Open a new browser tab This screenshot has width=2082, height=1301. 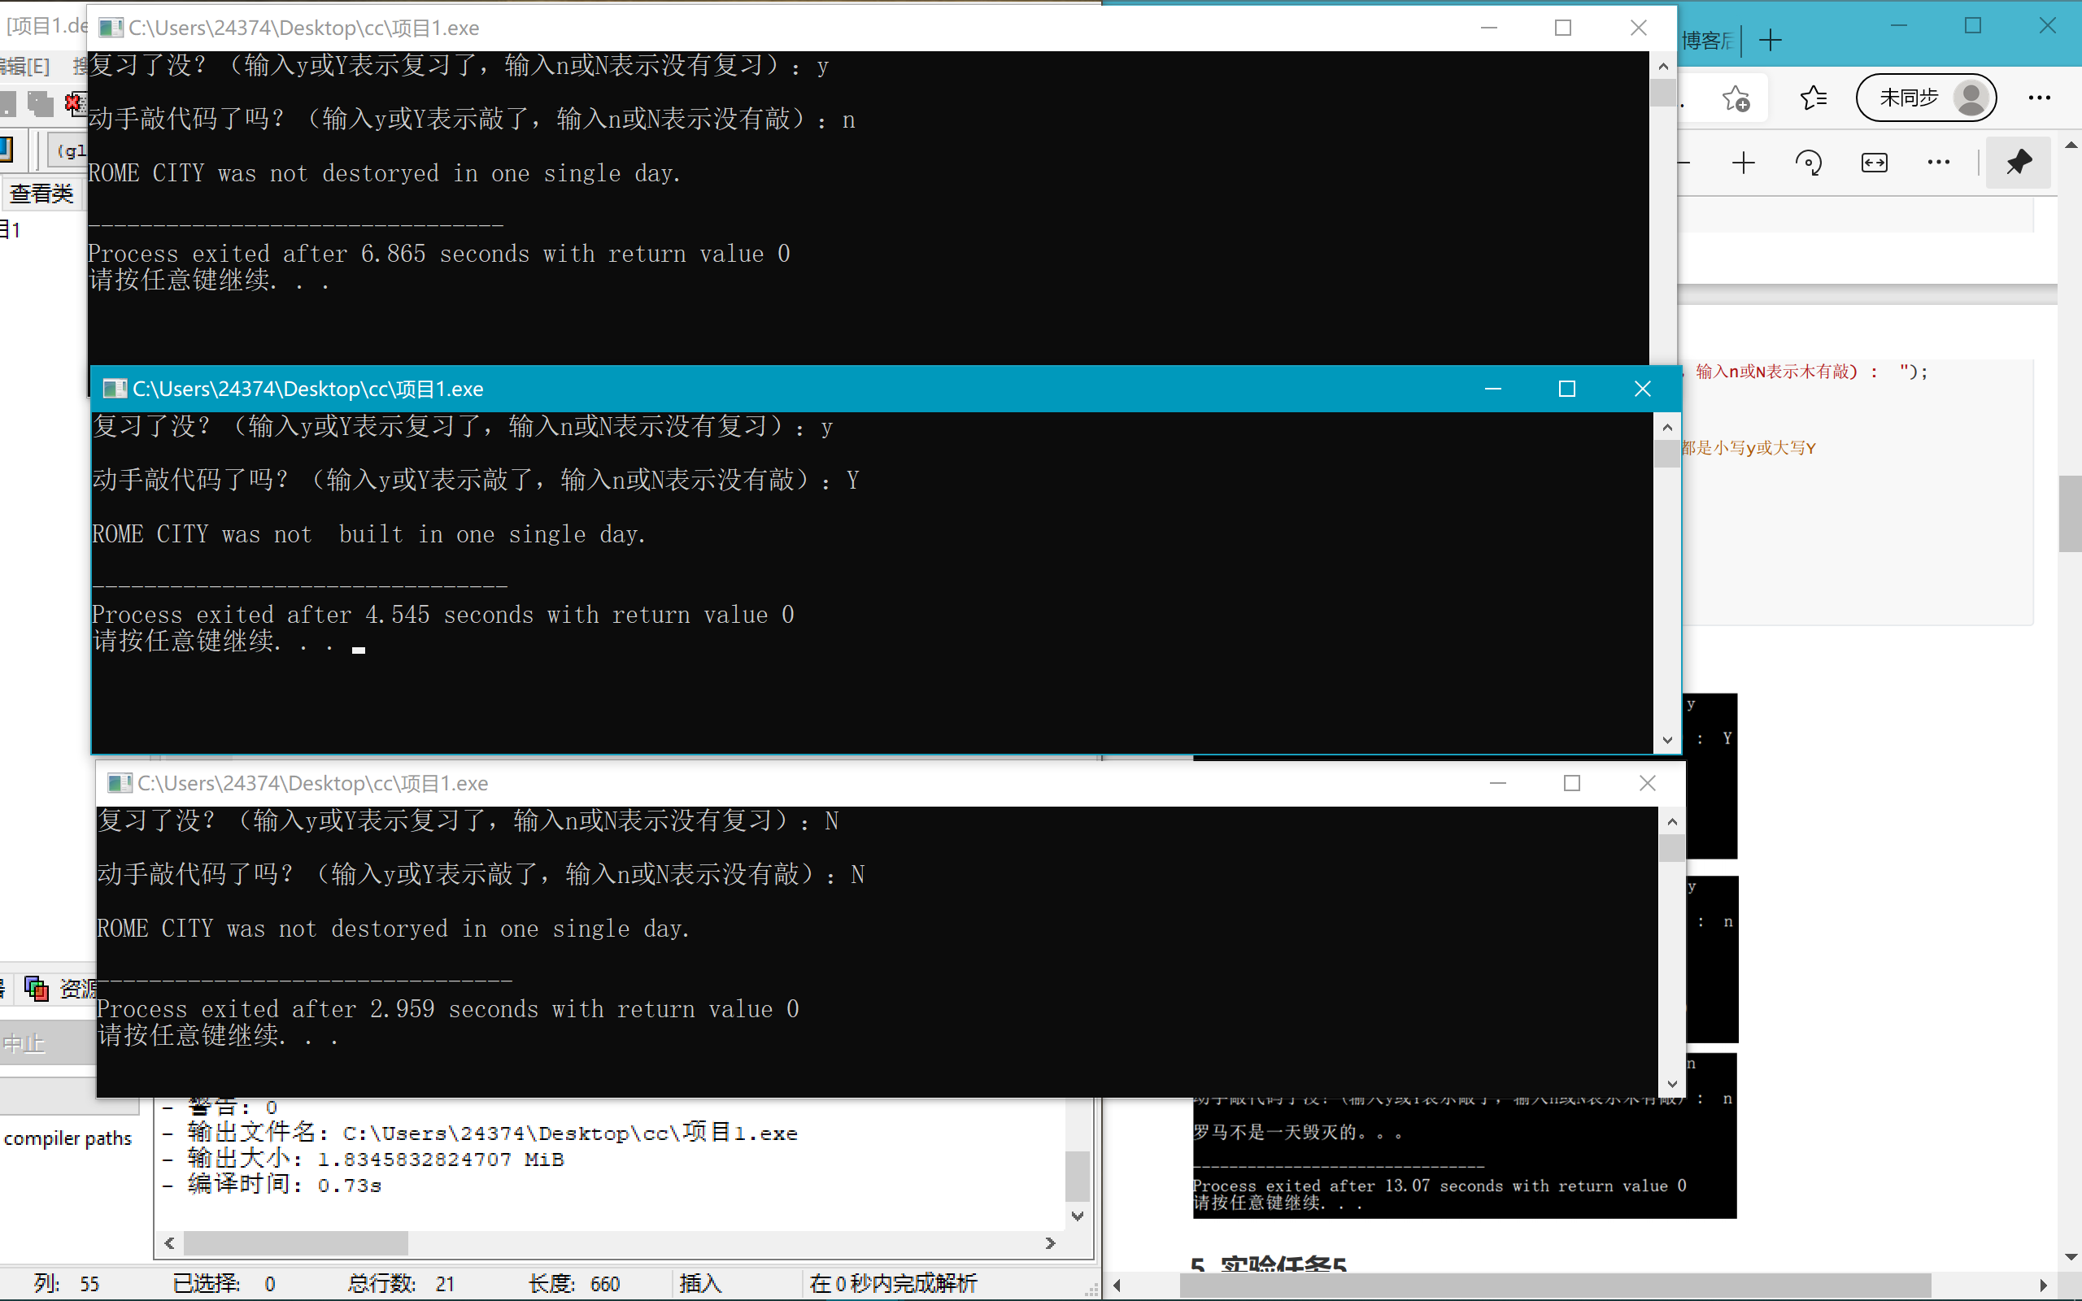point(1771,41)
